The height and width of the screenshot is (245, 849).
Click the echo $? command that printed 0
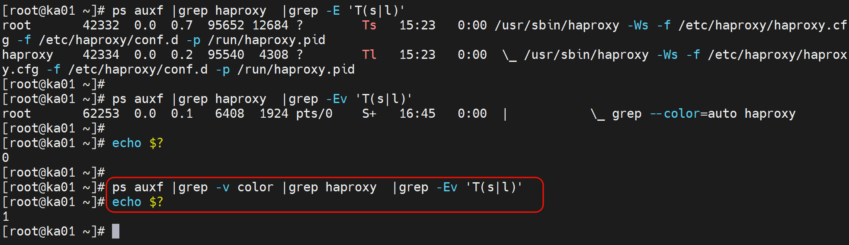(137, 143)
